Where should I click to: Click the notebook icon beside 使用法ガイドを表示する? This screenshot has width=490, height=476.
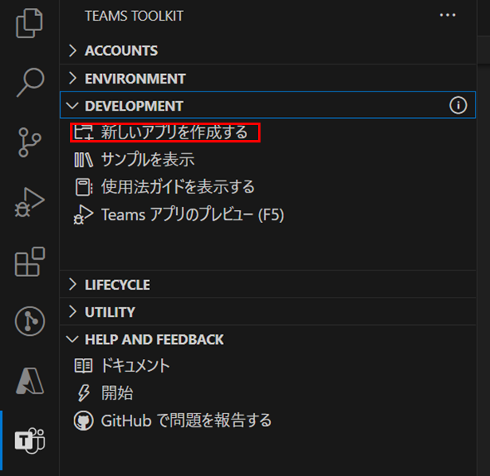(x=84, y=187)
